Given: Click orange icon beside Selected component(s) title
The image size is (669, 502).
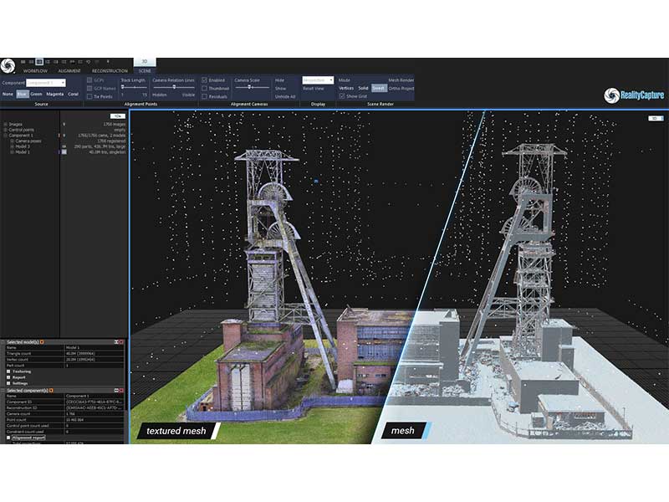Looking at the screenshot, I should [x=51, y=390].
